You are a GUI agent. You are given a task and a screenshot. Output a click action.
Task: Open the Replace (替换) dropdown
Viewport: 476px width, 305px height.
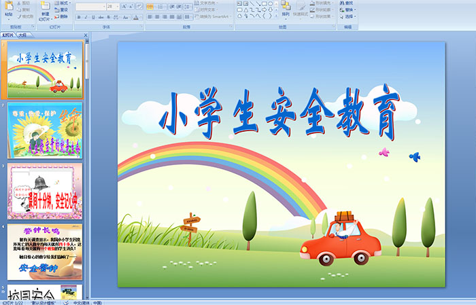(347, 10)
